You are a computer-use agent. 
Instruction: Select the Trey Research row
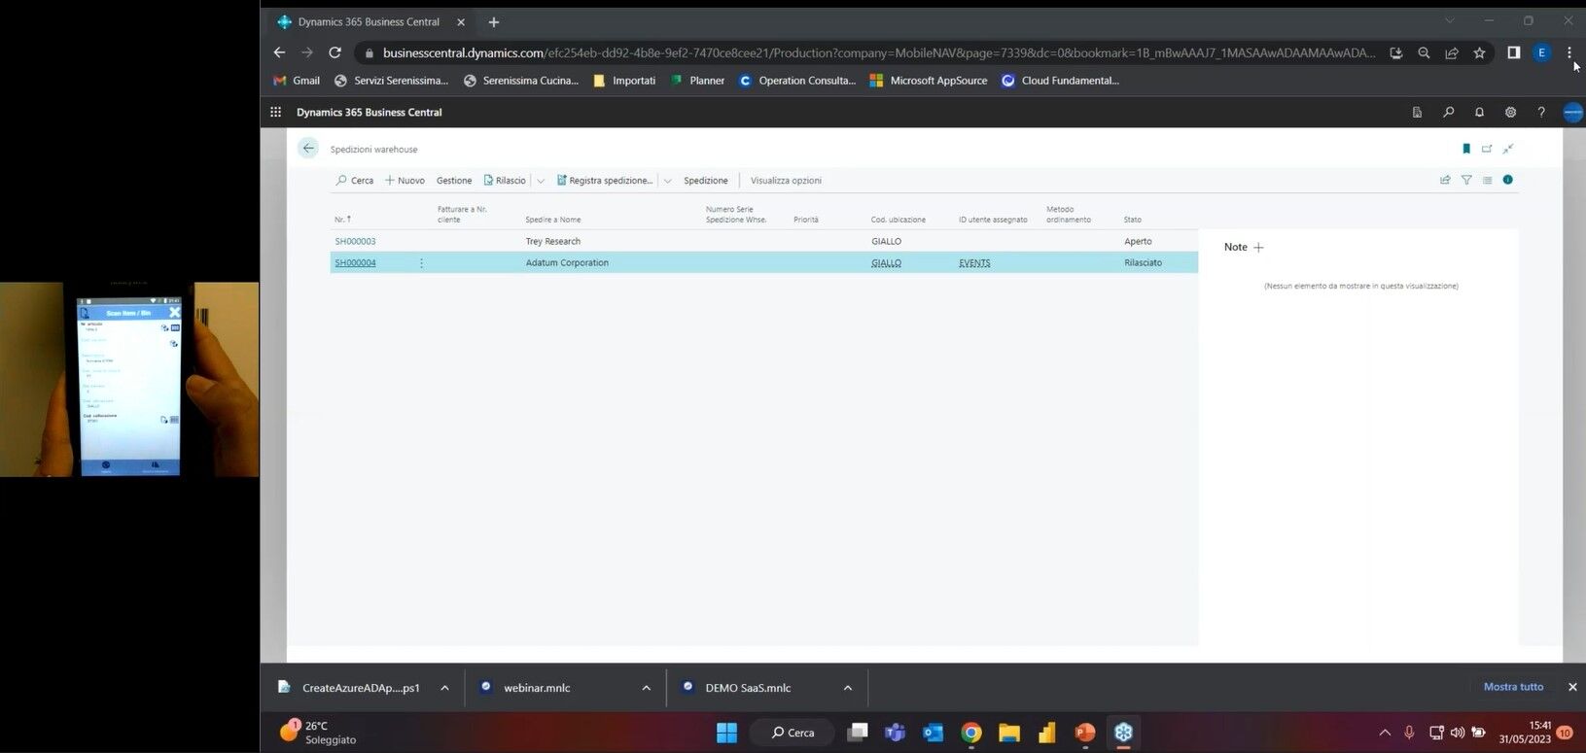552,242
